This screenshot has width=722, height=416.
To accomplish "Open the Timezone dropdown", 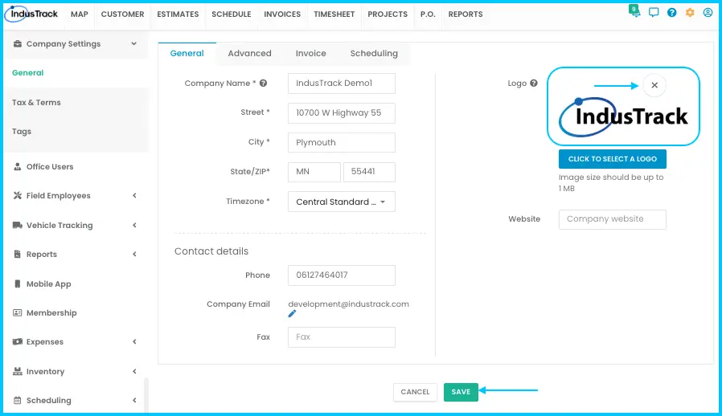I will (341, 202).
